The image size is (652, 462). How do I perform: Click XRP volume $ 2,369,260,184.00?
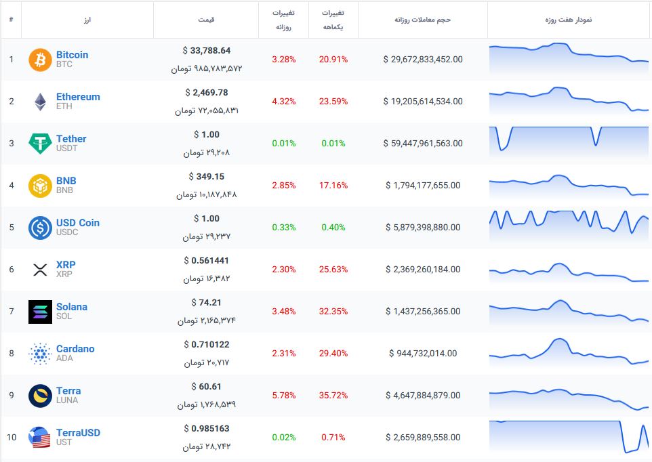click(422, 269)
